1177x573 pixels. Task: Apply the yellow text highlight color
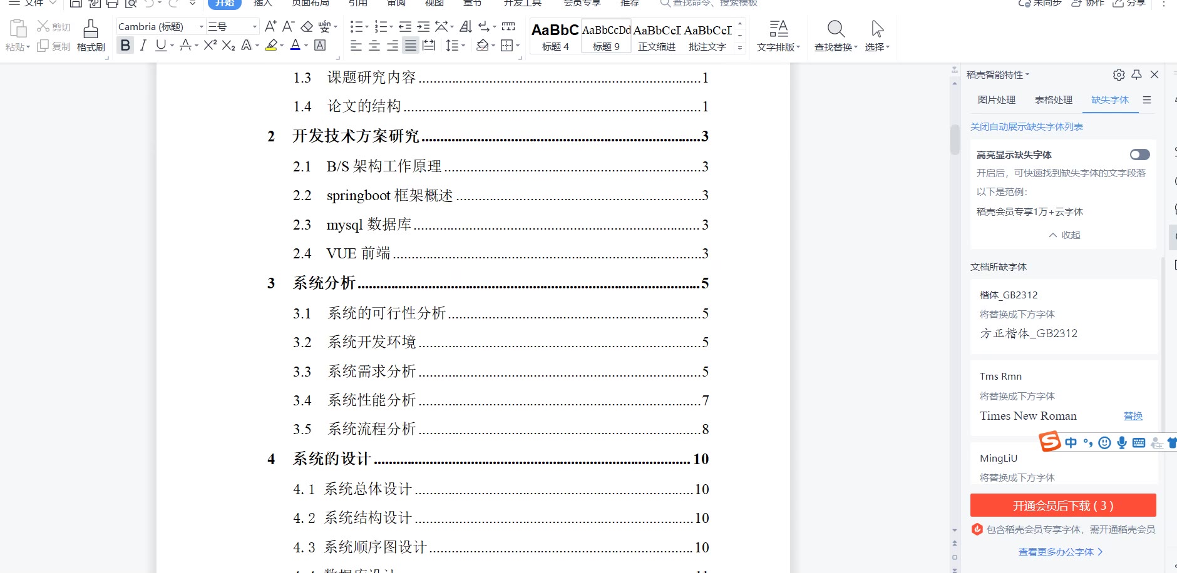[x=271, y=45]
